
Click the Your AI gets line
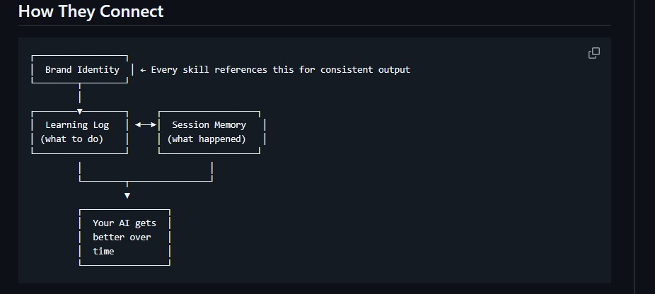coord(124,223)
